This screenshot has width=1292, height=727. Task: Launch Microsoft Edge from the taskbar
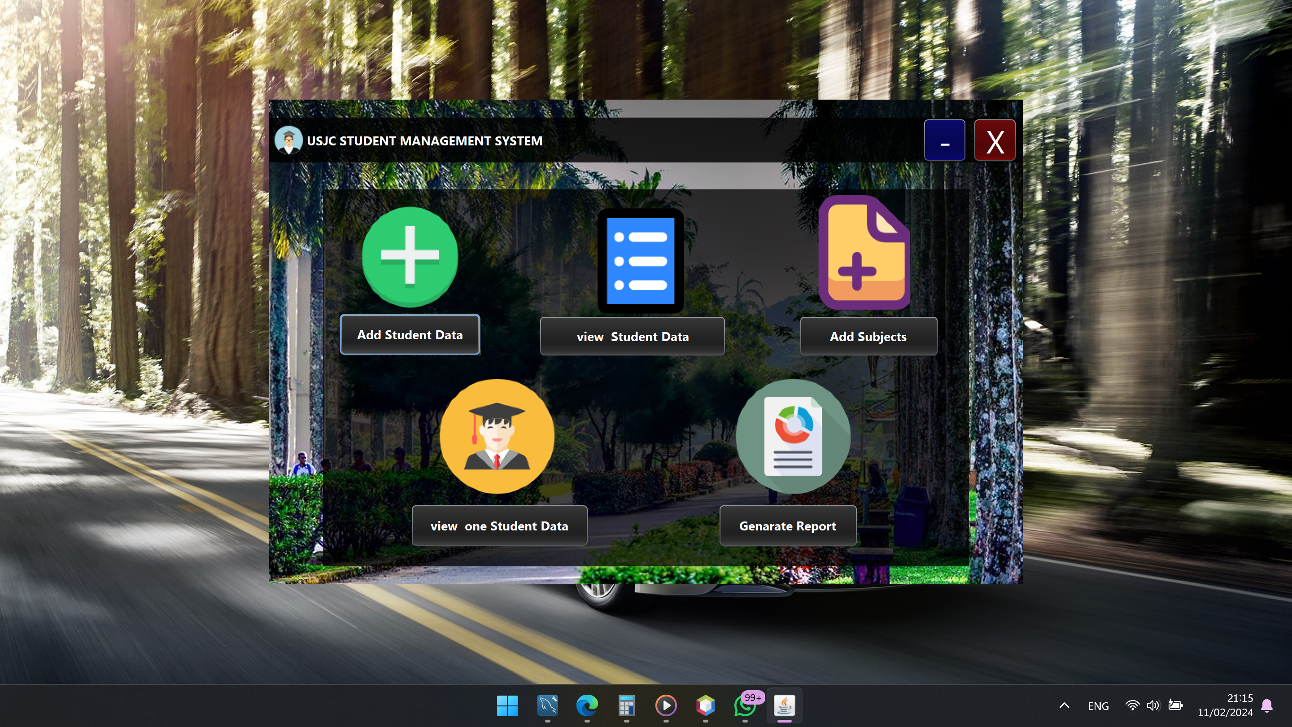587,706
